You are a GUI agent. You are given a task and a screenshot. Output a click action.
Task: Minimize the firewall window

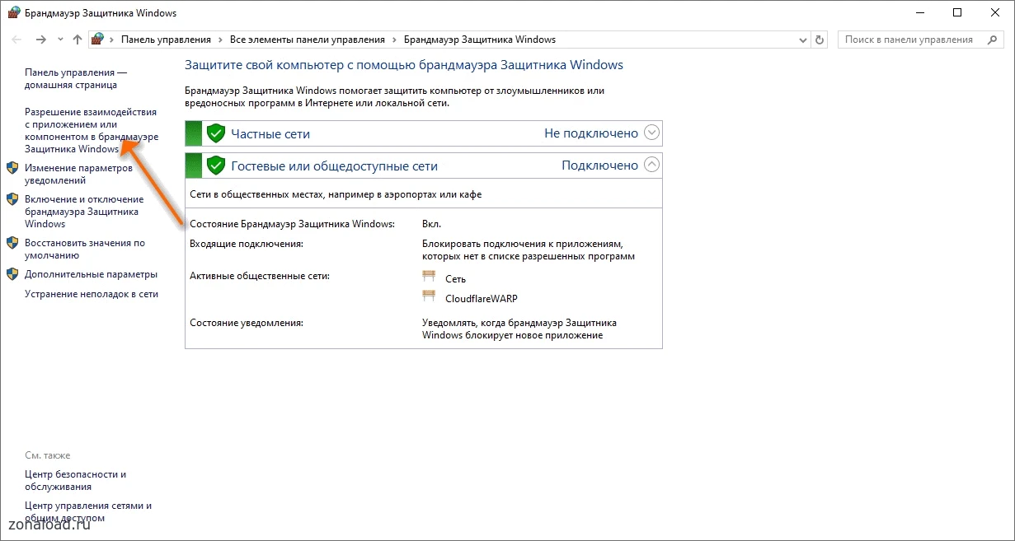pyautogui.click(x=919, y=12)
